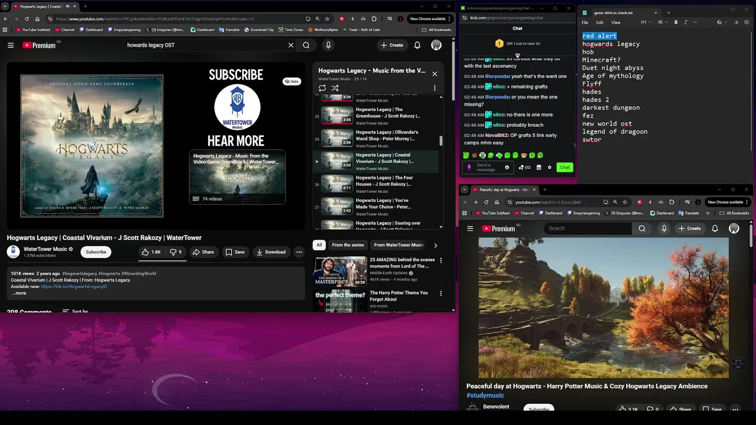The width and height of the screenshot is (756, 425).
Task: Select the 'From the series' filter chip
Action: click(x=348, y=245)
